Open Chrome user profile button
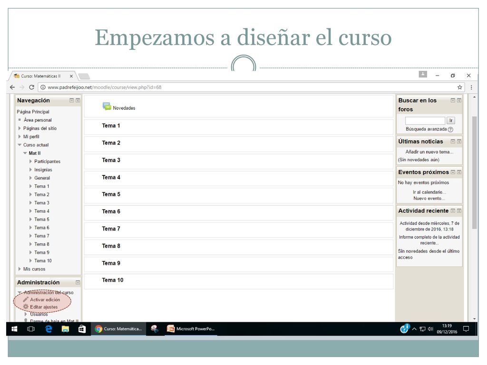The image size is (487, 365). point(423,74)
